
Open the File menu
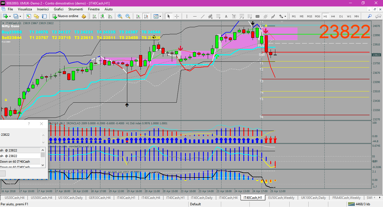pyautogui.click(x=10, y=9)
